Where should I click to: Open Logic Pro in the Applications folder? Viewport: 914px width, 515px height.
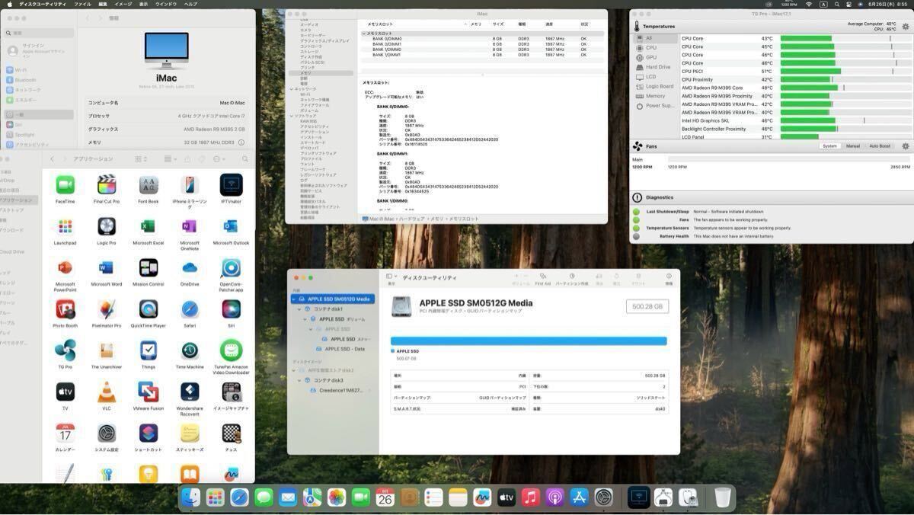(107, 226)
